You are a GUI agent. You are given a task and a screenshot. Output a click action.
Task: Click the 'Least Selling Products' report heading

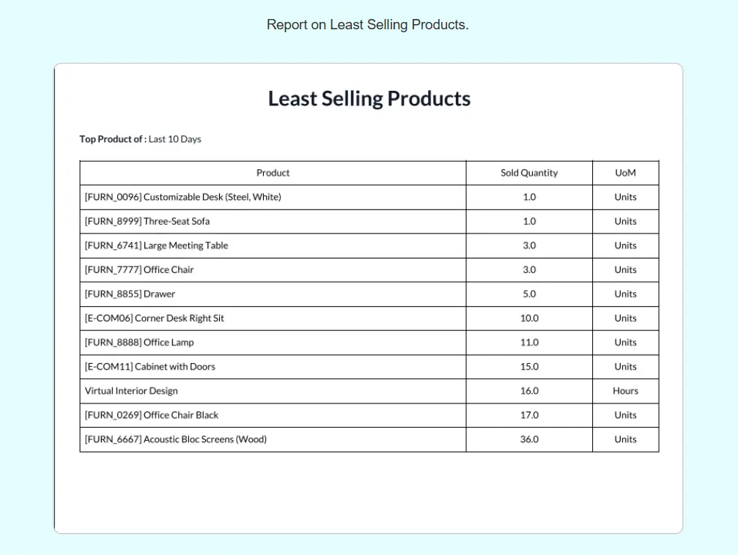tap(369, 99)
